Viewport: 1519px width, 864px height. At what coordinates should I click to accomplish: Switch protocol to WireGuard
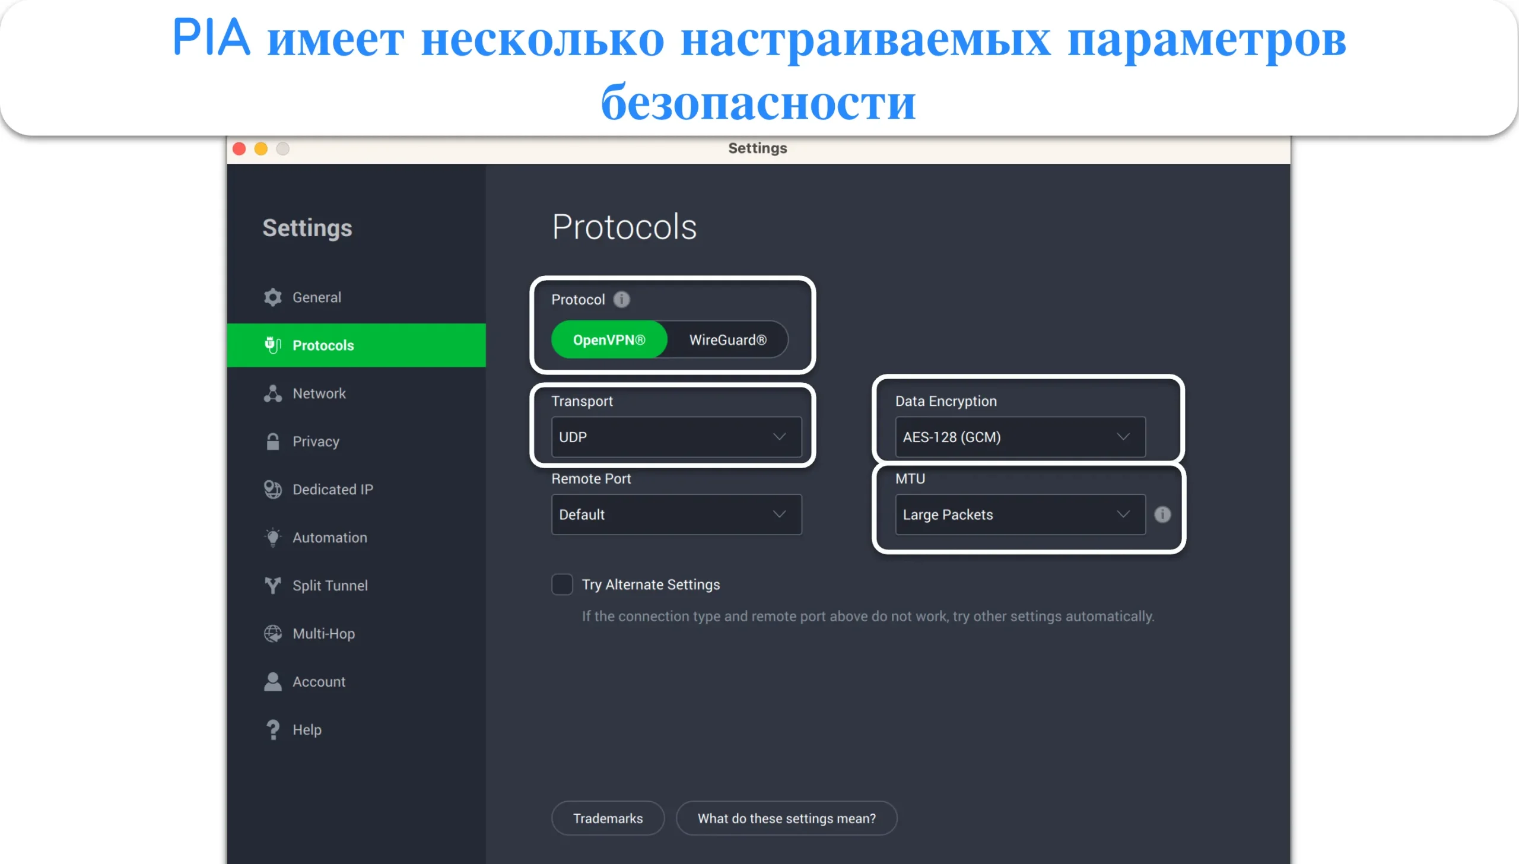pos(727,340)
